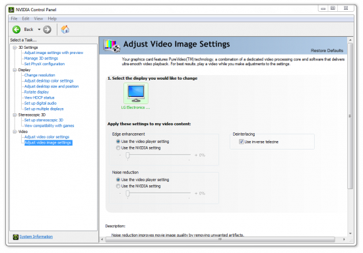Click the System Information link
Screen dimensions: 363x253
(x=36, y=237)
